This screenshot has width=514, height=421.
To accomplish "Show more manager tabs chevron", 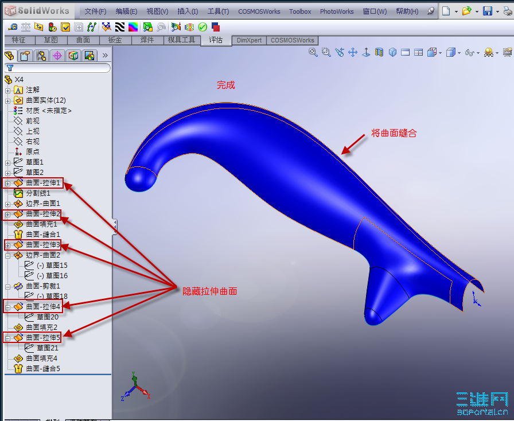I will coord(105,56).
